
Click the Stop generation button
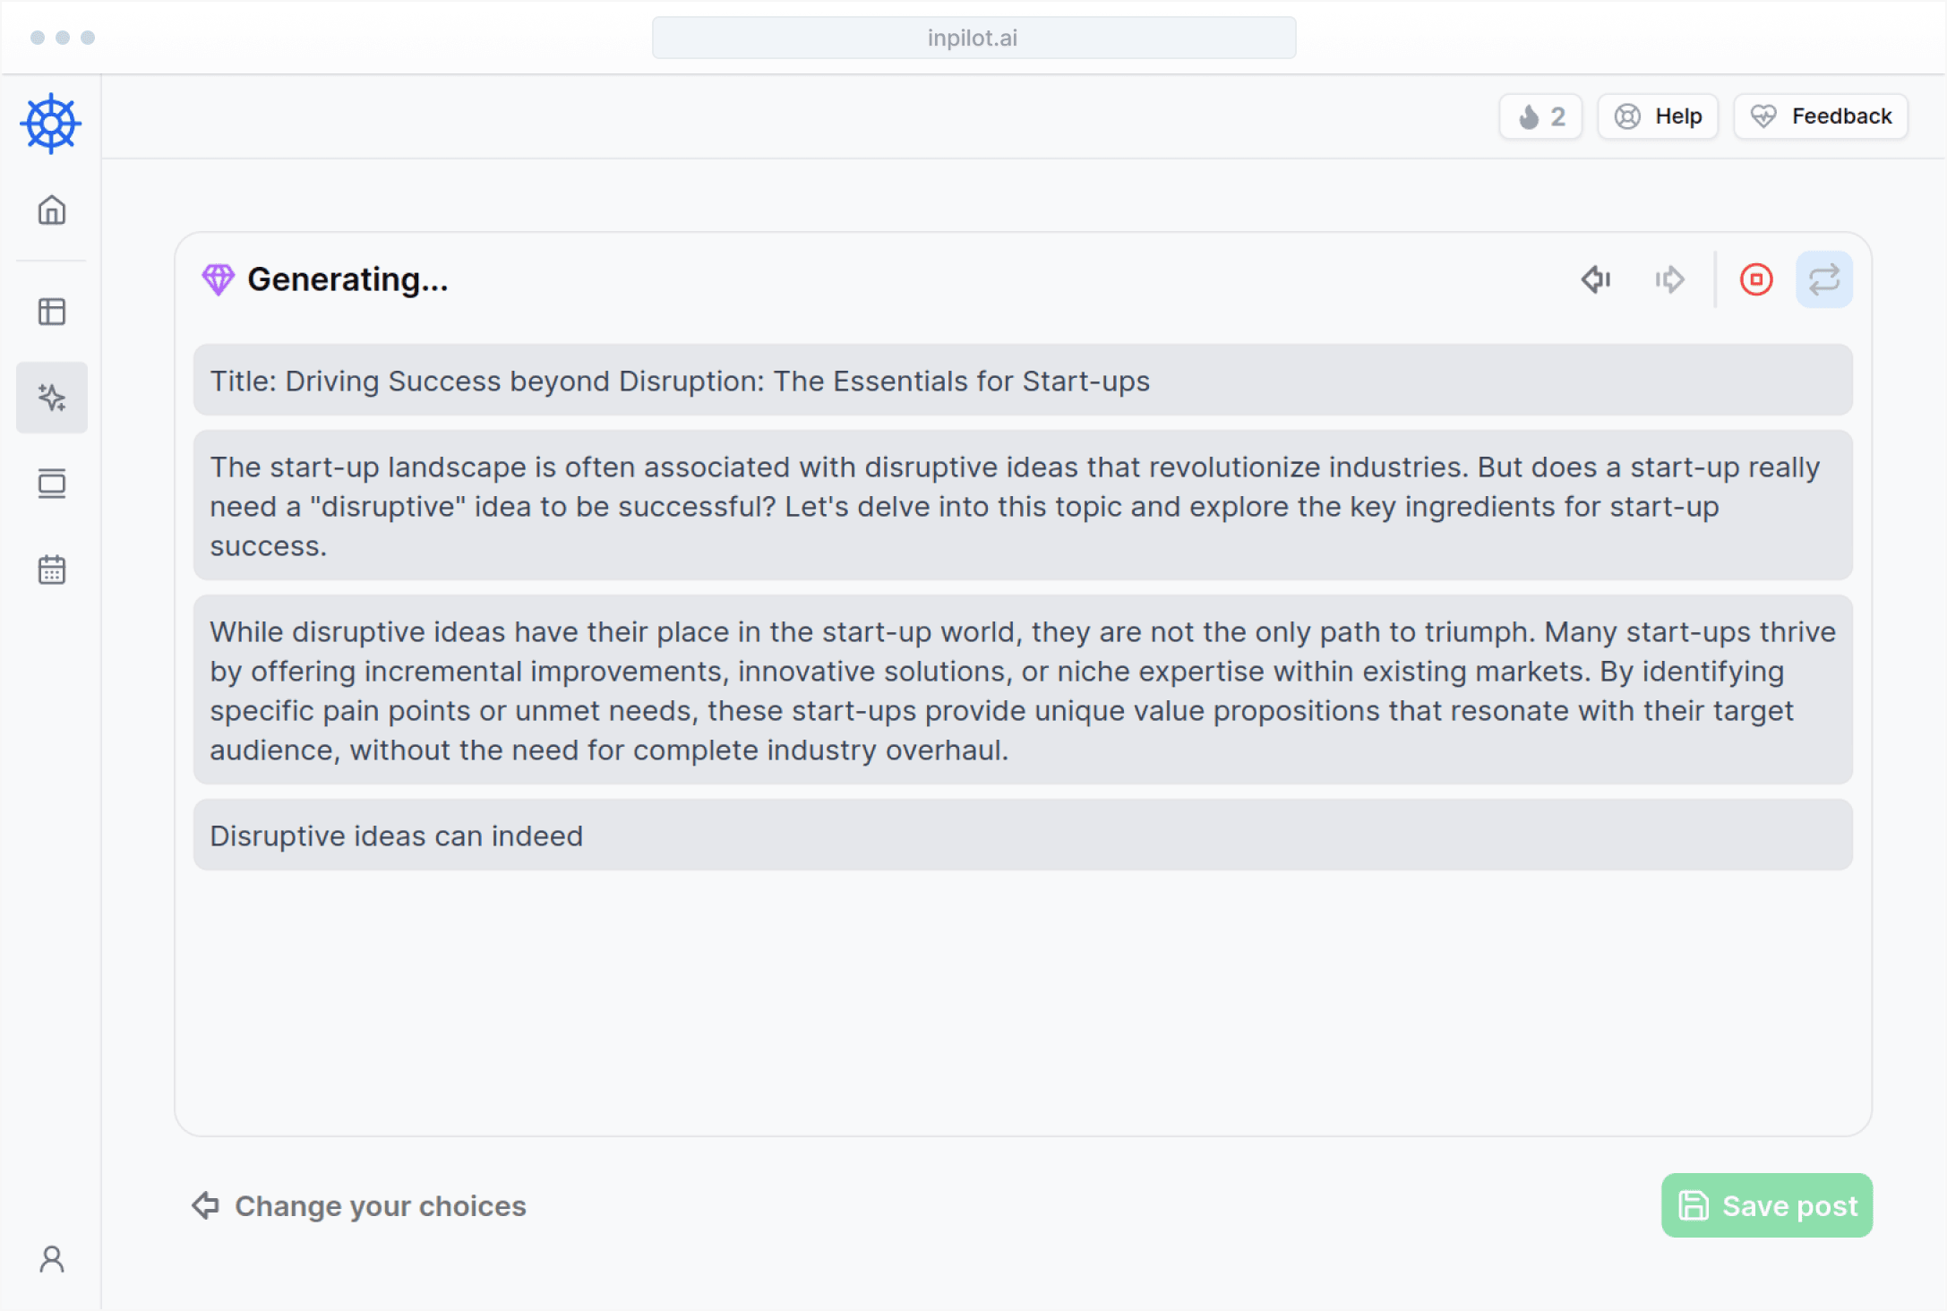tap(1755, 278)
